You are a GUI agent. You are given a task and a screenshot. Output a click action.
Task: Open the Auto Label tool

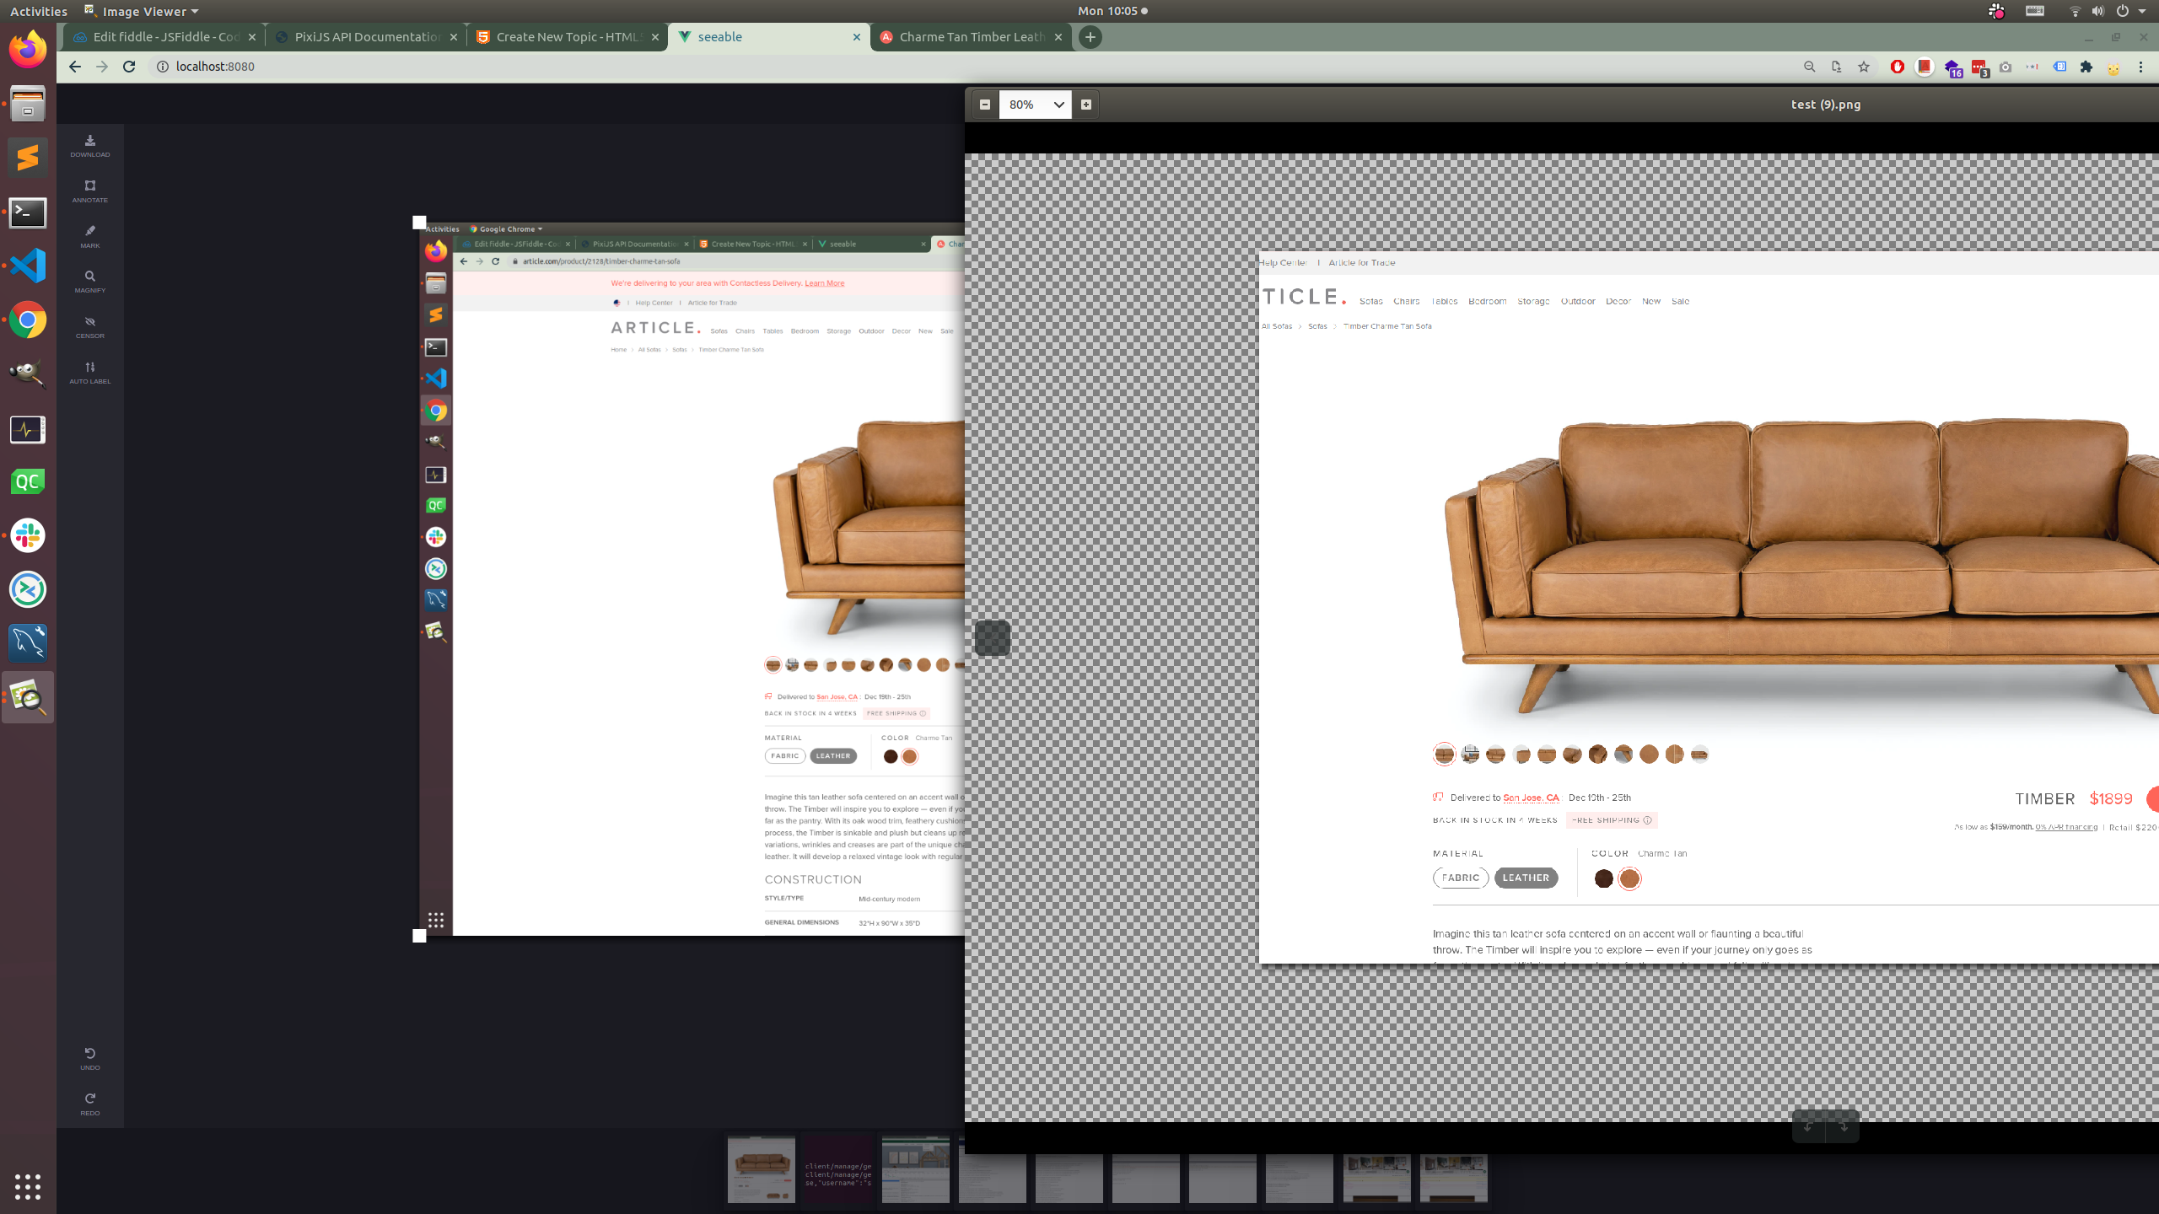[x=89, y=373]
